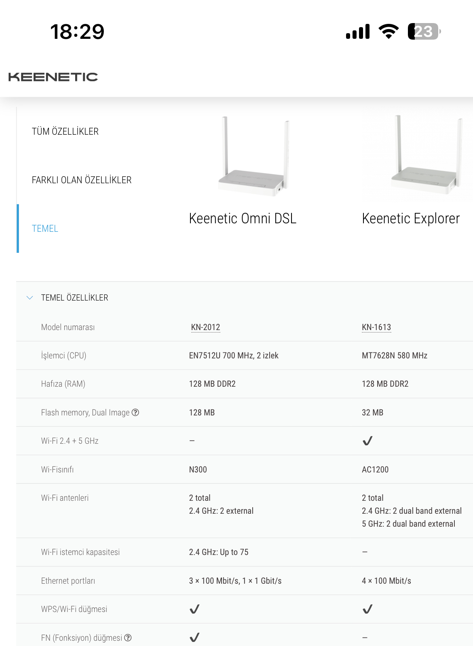Tap the Wi-Fisınıfı row label

(x=57, y=470)
